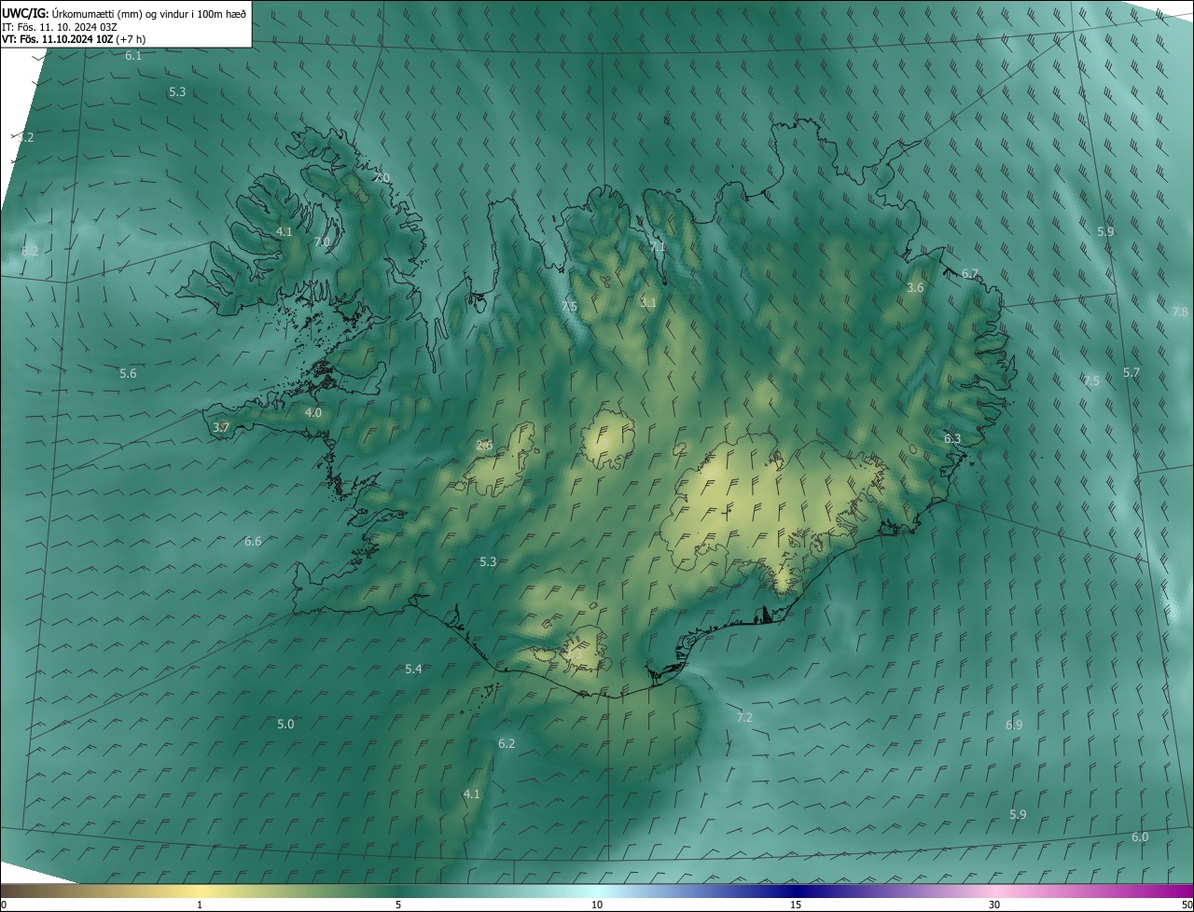1194x912 pixels.
Task: Click the 7.2 value label
Action: 744,718
